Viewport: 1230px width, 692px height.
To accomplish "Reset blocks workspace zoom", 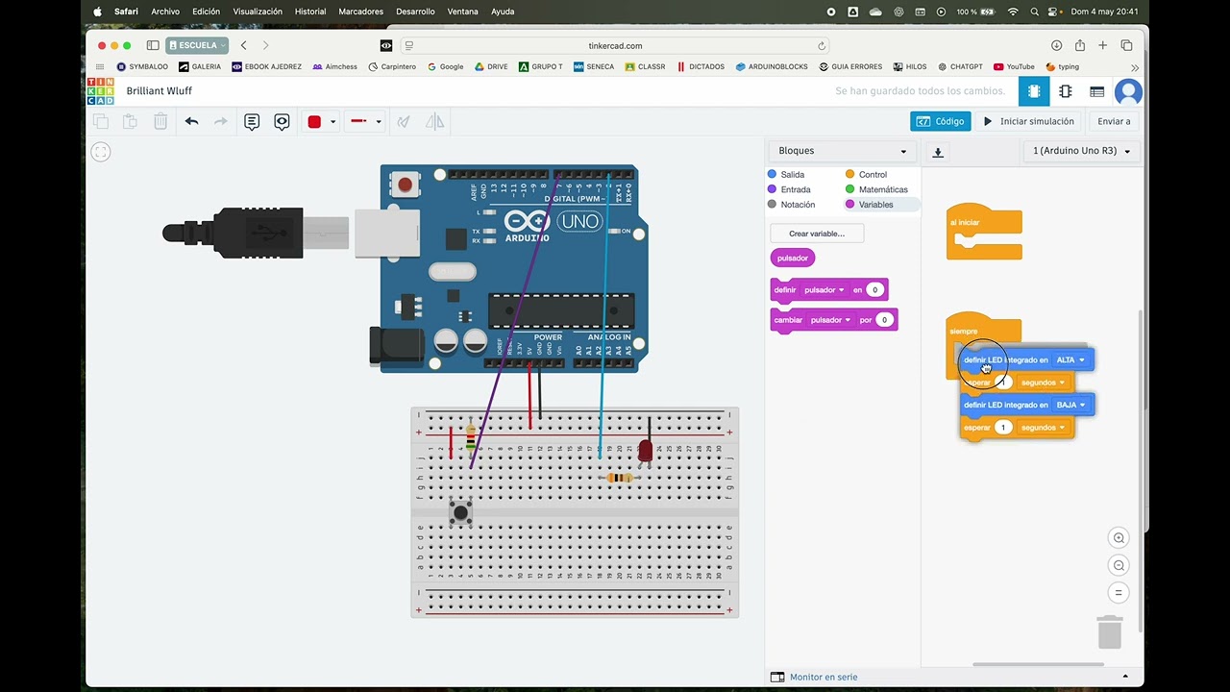I will click(1119, 592).
